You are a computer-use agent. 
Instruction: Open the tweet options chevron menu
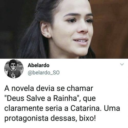122,65
